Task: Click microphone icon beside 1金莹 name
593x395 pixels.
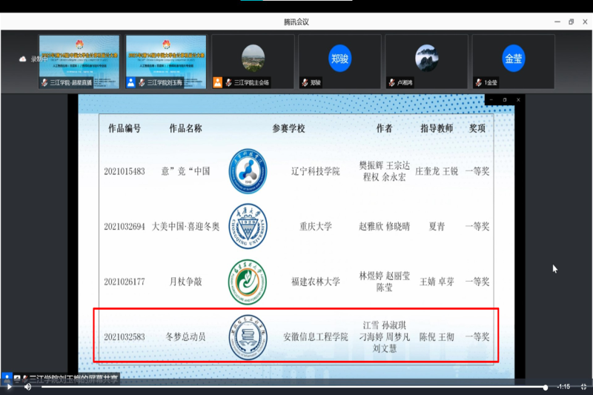Action: pyautogui.click(x=478, y=82)
